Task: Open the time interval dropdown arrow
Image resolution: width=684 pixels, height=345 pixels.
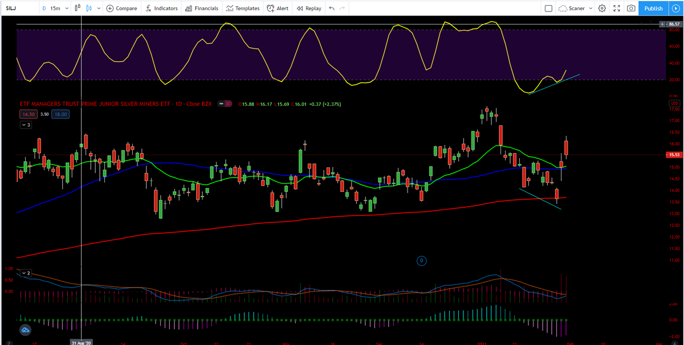Action: pos(67,9)
